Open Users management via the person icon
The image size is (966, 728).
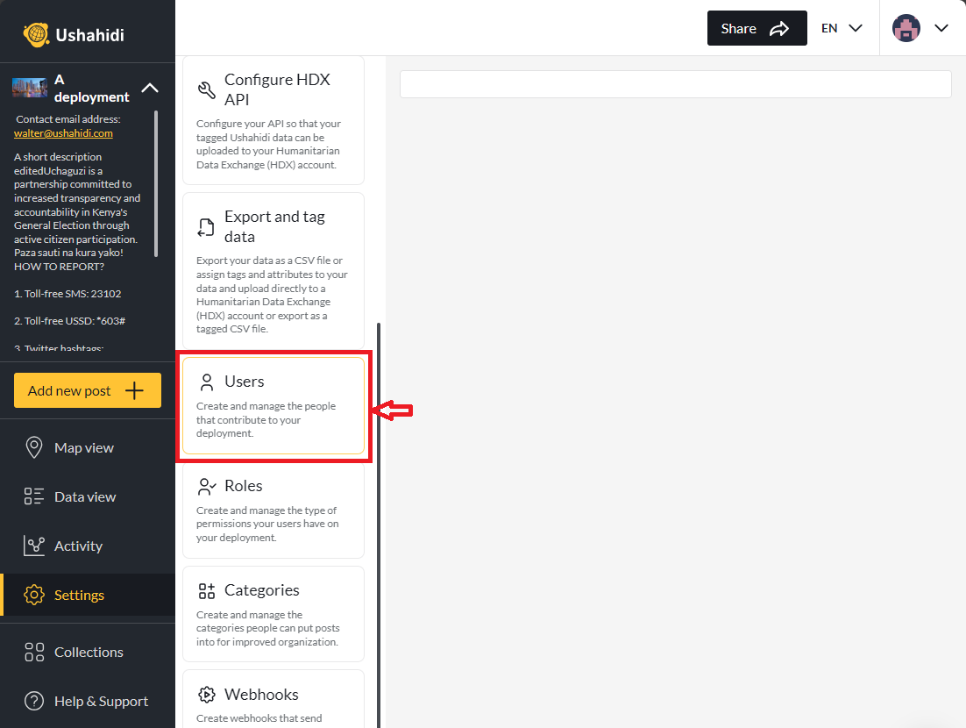point(207,382)
